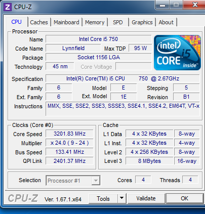Open the Mainboard tab
This screenshot has height=214, width=205.
point(66,22)
